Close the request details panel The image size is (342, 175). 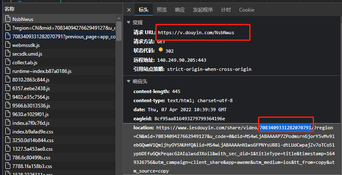[x=129, y=10]
